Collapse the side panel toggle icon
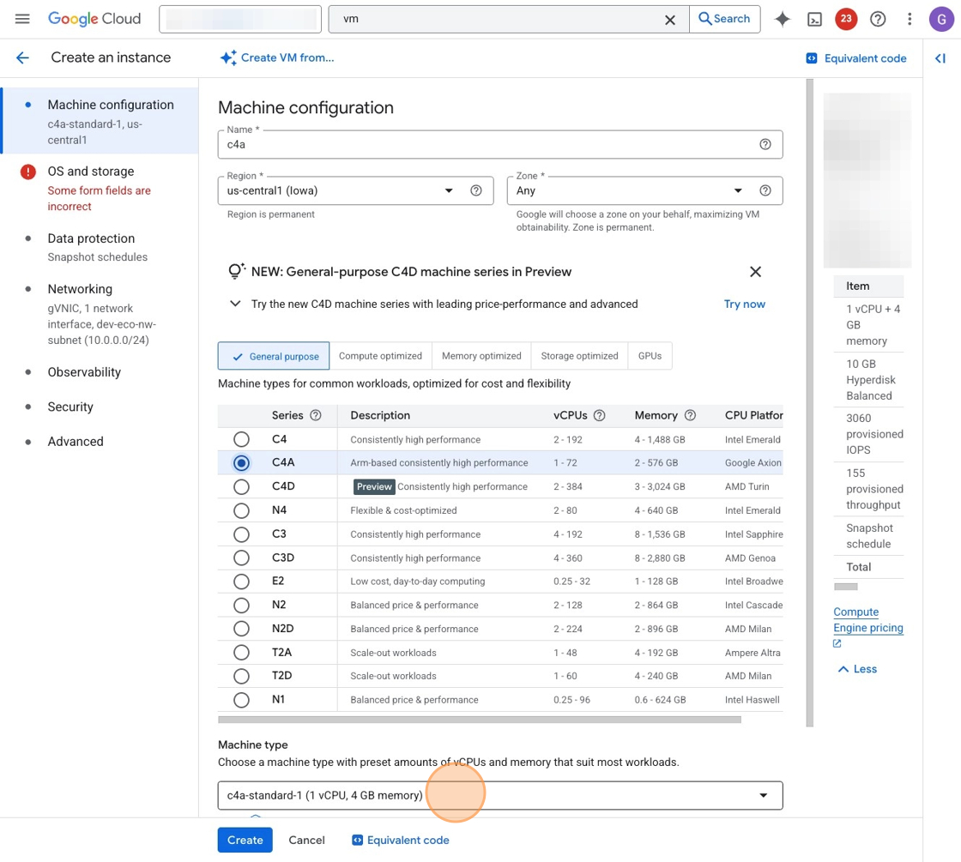This screenshot has height=862, width=961. point(940,58)
